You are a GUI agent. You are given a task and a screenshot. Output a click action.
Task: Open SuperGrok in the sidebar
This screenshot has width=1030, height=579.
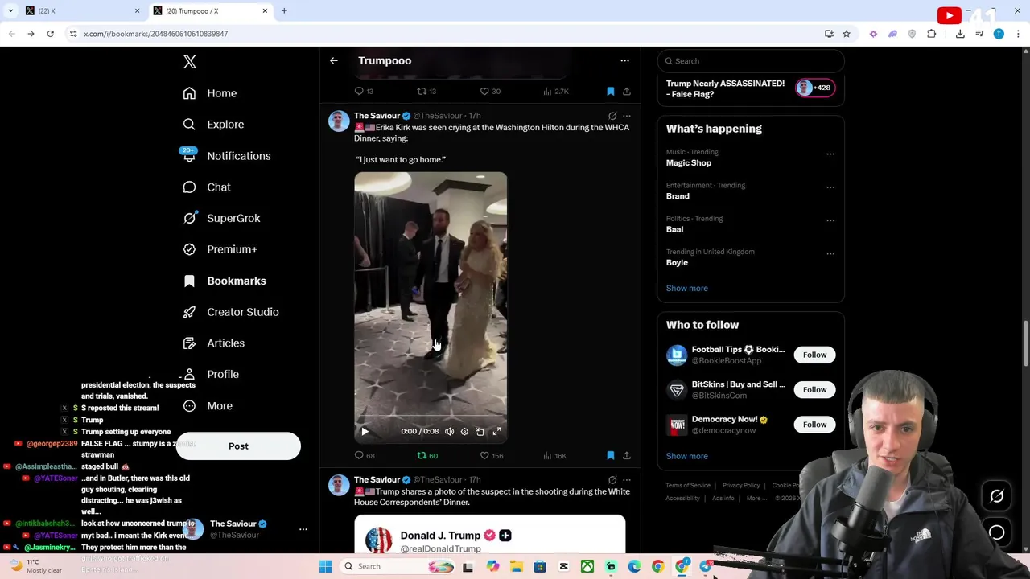(221, 218)
